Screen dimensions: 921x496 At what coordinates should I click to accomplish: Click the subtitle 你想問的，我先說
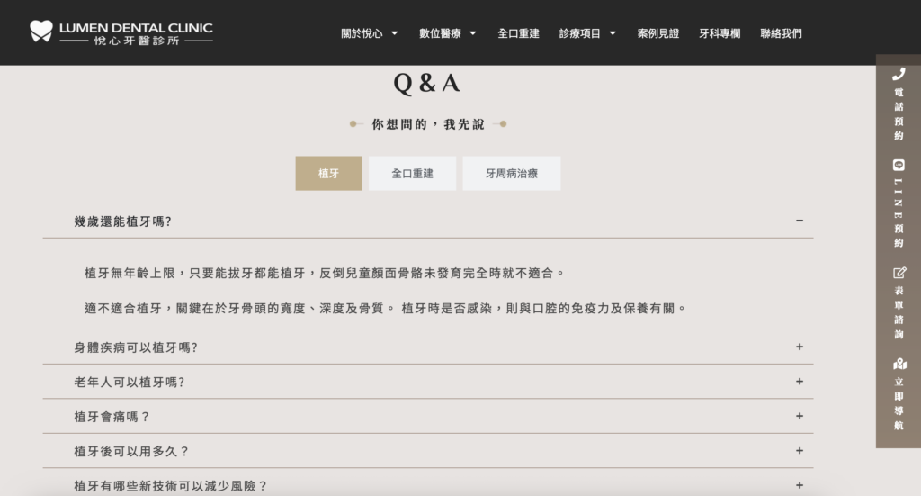click(x=428, y=124)
